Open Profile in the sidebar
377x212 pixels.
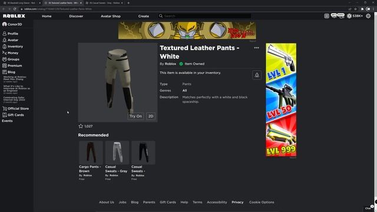coord(10,34)
